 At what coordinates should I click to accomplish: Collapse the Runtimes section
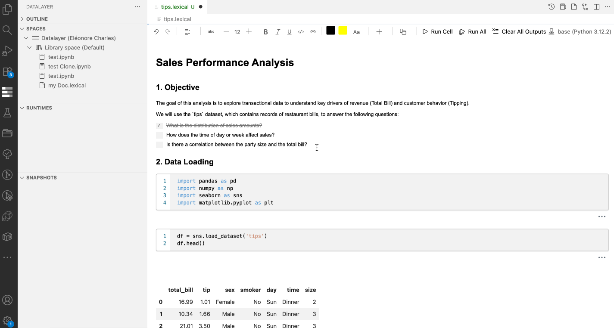coord(83,108)
